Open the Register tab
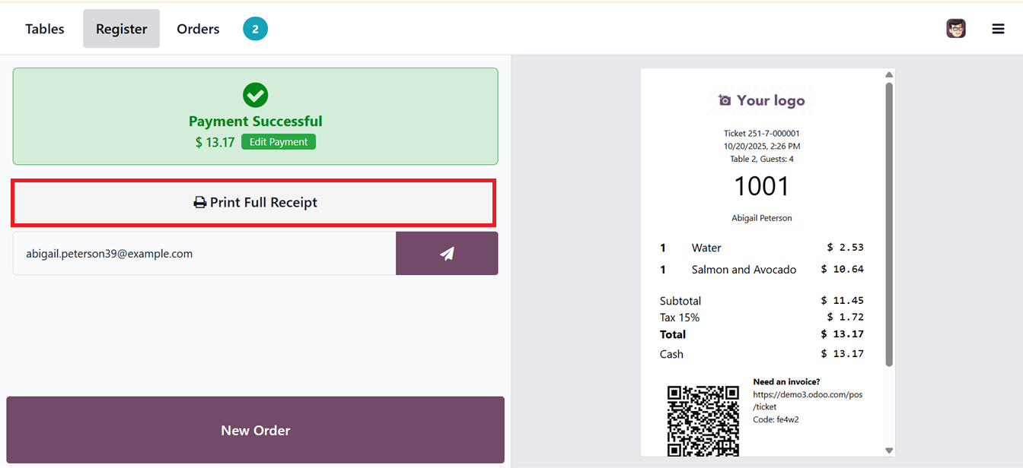Viewport: 1023px width, 468px height. 121,29
